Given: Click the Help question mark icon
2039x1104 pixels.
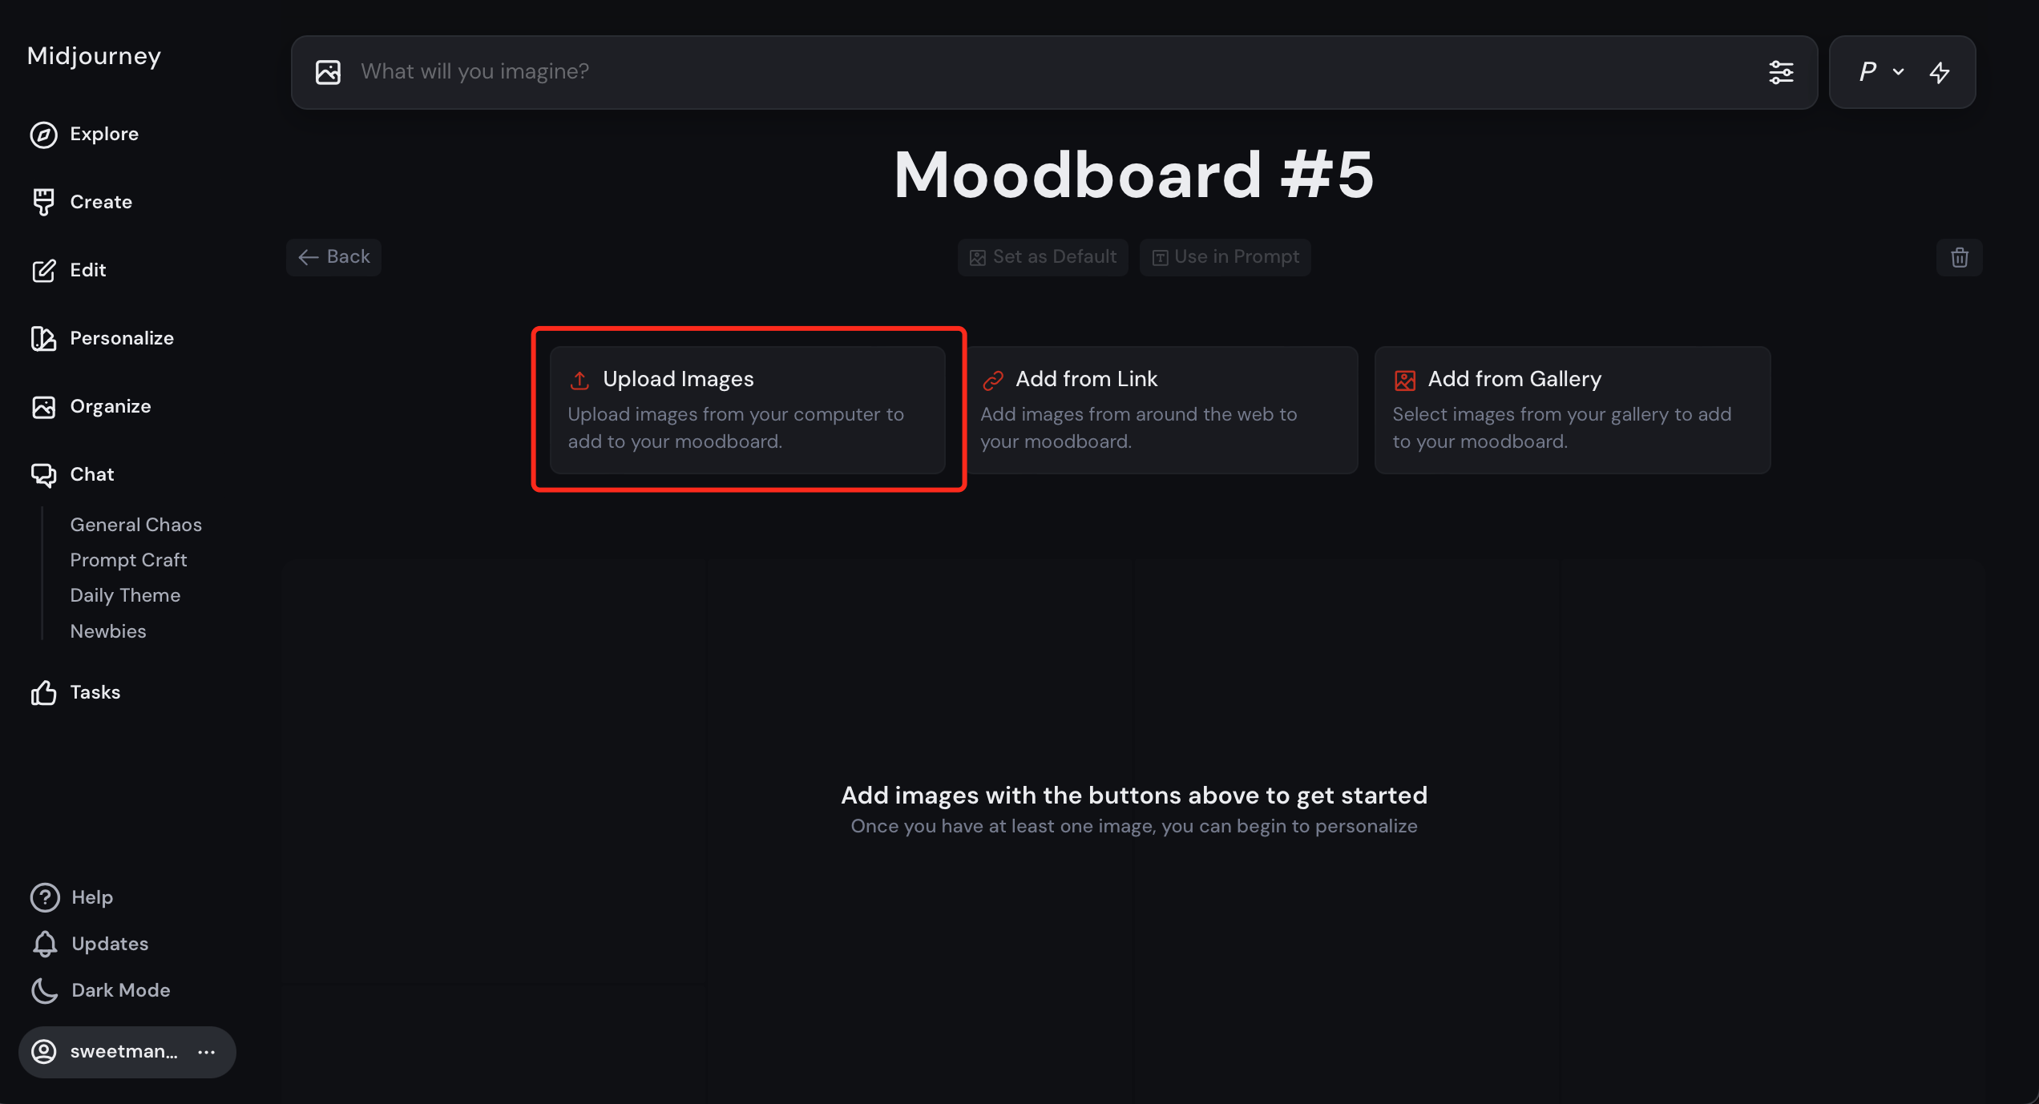Looking at the screenshot, I should click(45, 897).
